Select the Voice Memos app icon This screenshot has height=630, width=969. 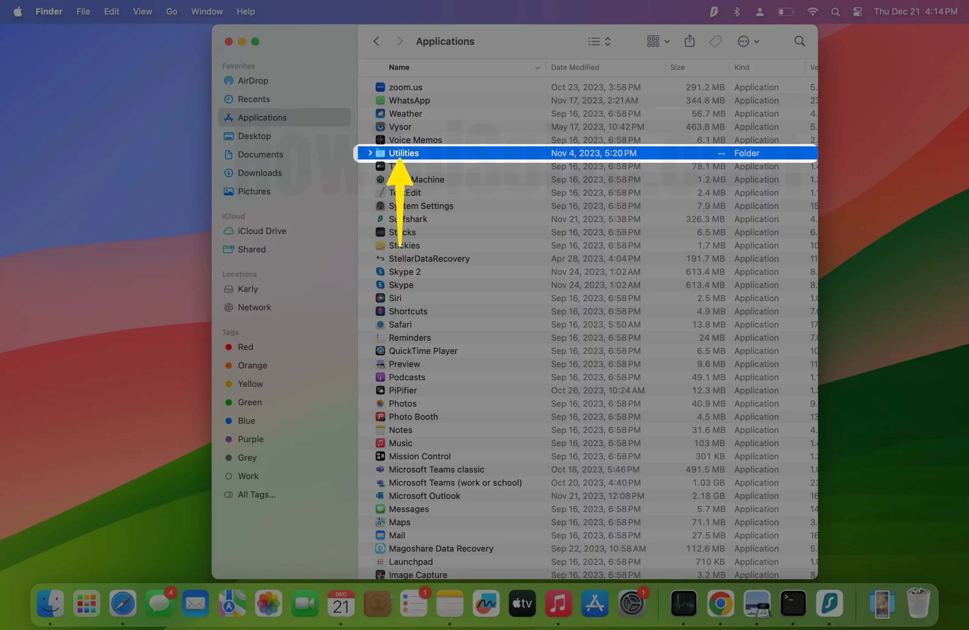(x=380, y=140)
